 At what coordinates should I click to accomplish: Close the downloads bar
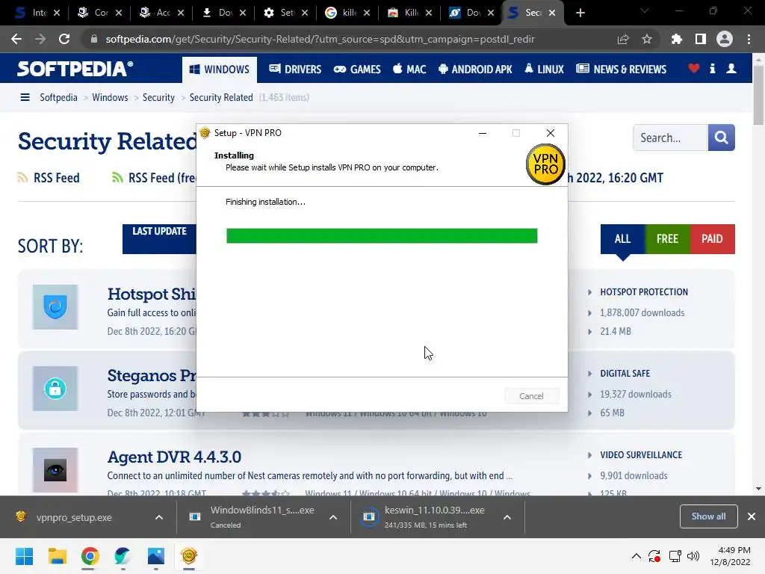click(752, 516)
